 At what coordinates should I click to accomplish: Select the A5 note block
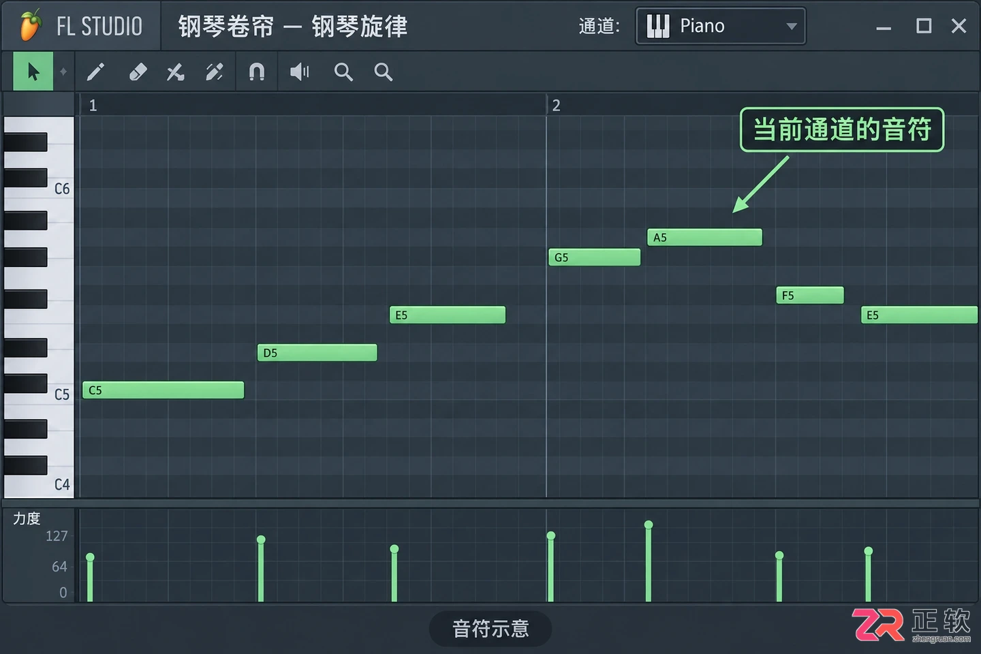(x=705, y=237)
